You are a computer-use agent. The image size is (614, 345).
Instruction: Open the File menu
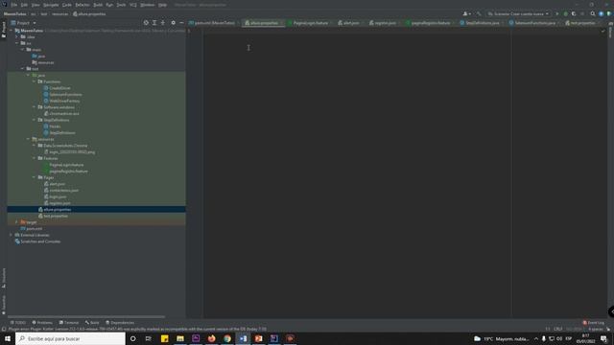coord(14,5)
